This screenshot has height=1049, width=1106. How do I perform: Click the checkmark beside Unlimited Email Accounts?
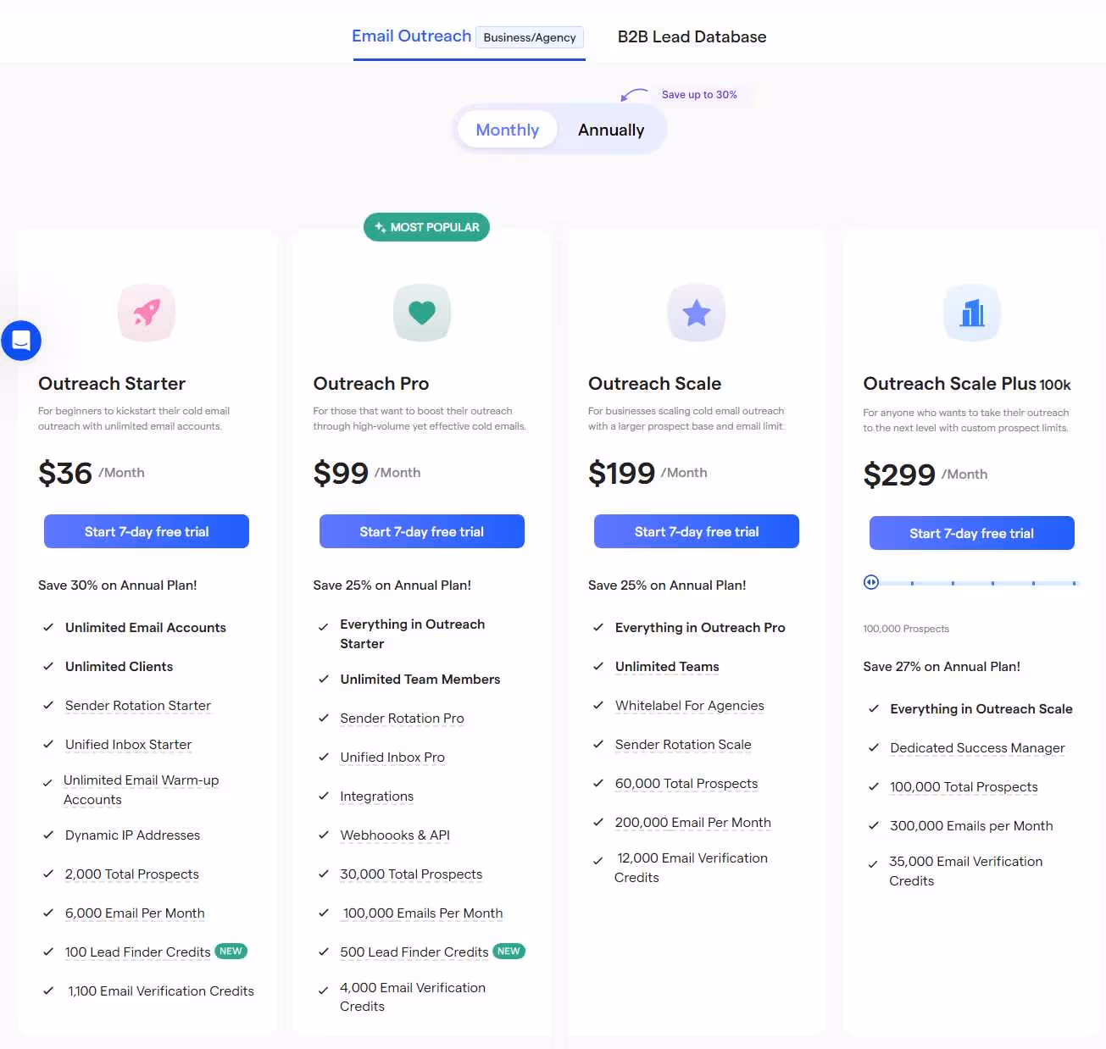[x=48, y=628]
